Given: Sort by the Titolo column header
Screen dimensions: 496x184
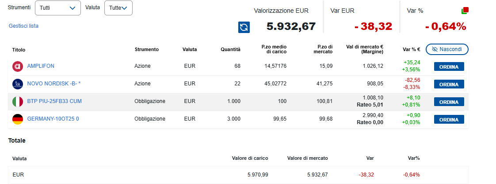Looking at the screenshot, I should pyautogui.click(x=19, y=49).
